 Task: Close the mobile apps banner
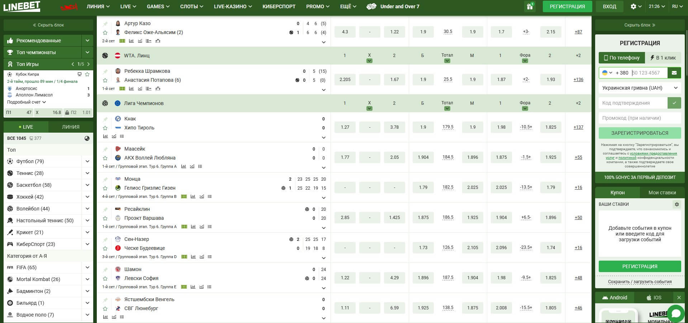[x=679, y=298]
